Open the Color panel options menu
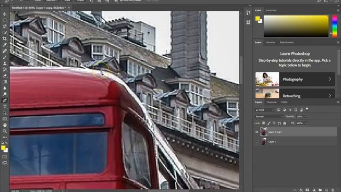This screenshot has height=192, width=341. [338, 11]
